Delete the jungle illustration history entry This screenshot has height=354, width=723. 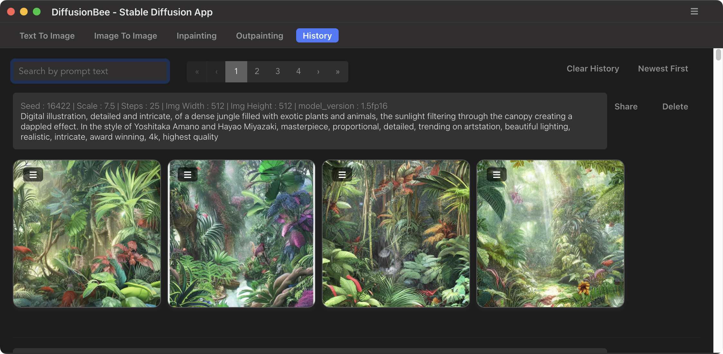click(x=675, y=107)
